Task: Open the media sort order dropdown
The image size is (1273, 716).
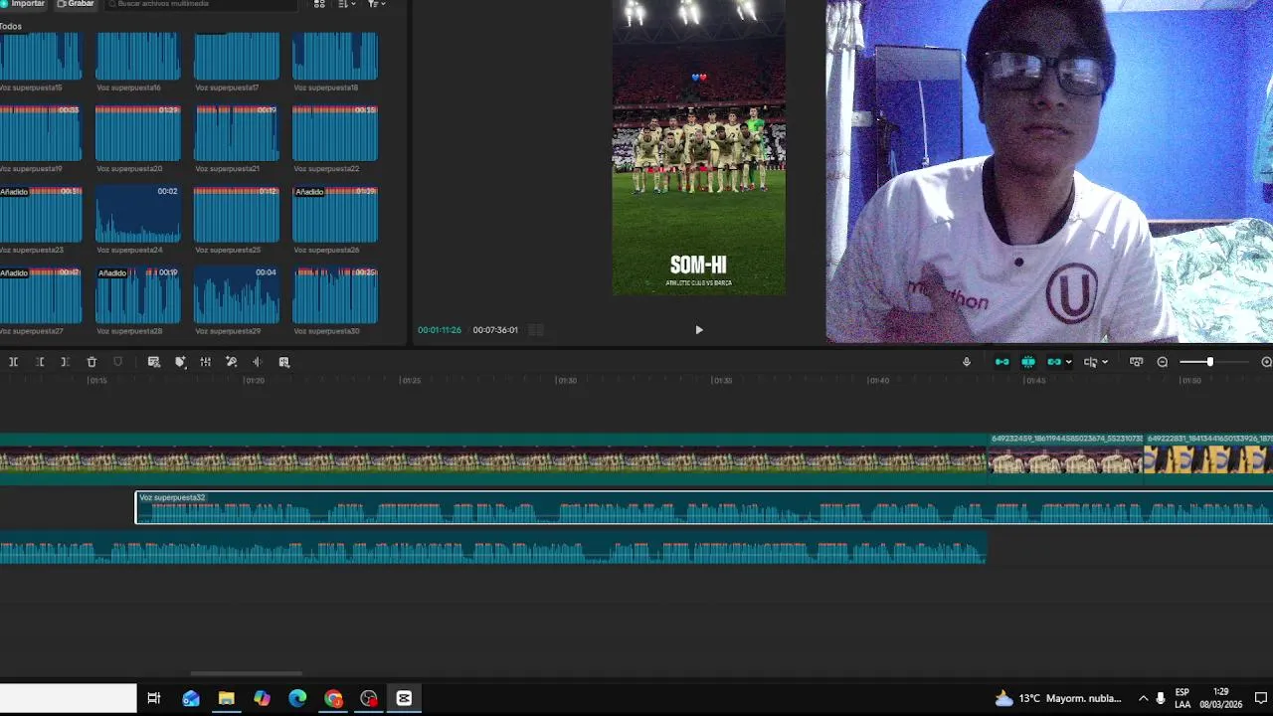Action: [346, 4]
